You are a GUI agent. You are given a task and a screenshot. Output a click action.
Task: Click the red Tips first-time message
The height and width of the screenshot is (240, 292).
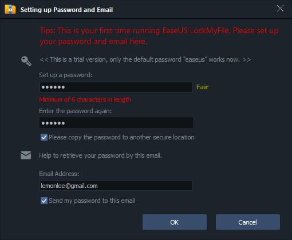coord(159,36)
